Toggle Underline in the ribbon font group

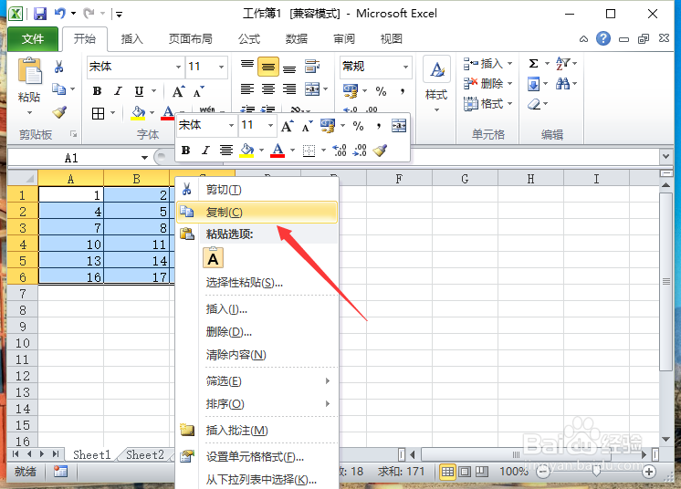[x=139, y=91]
